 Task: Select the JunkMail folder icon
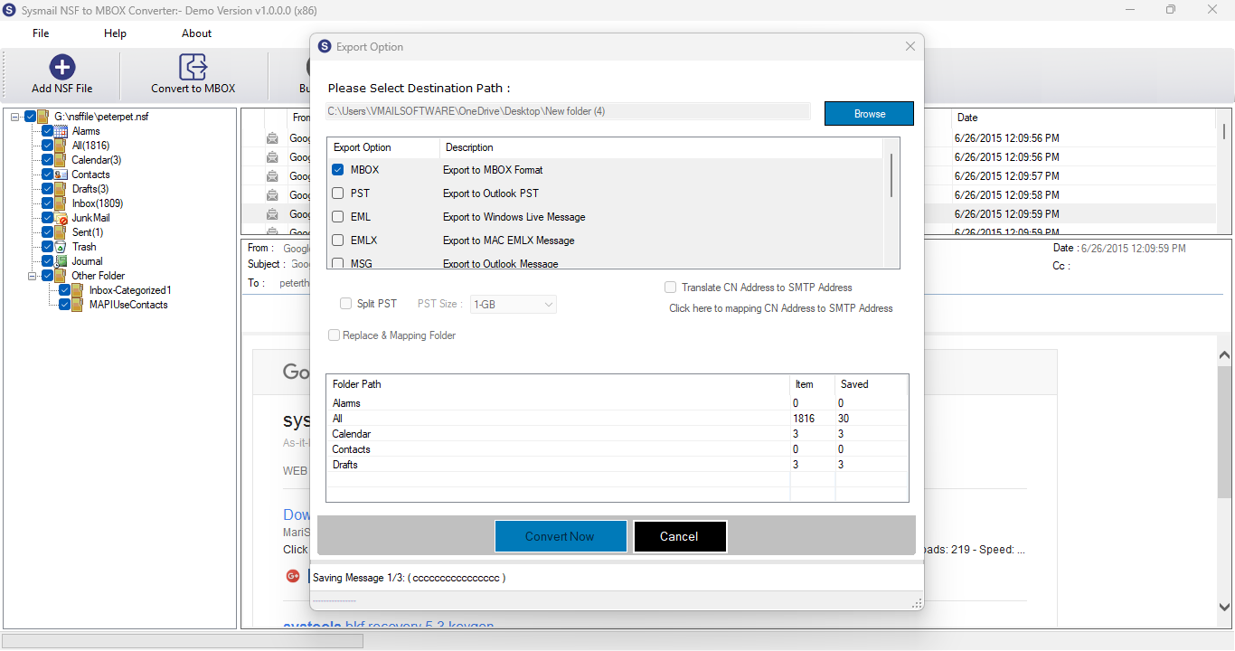[x=61, y=218]
